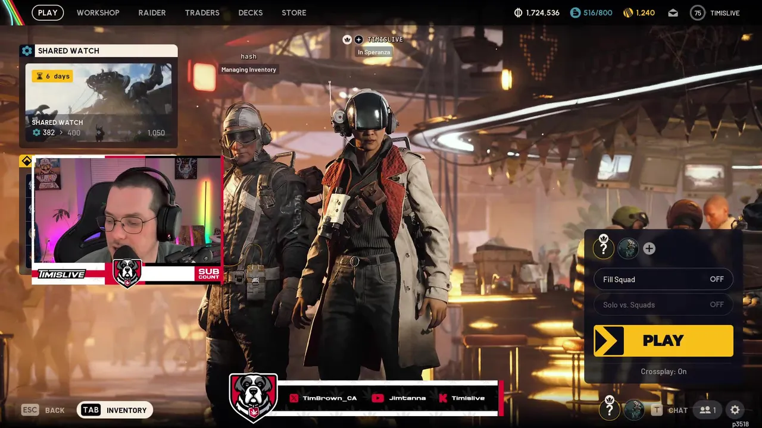Open CHAT from the bottom bar

(670, 410)
